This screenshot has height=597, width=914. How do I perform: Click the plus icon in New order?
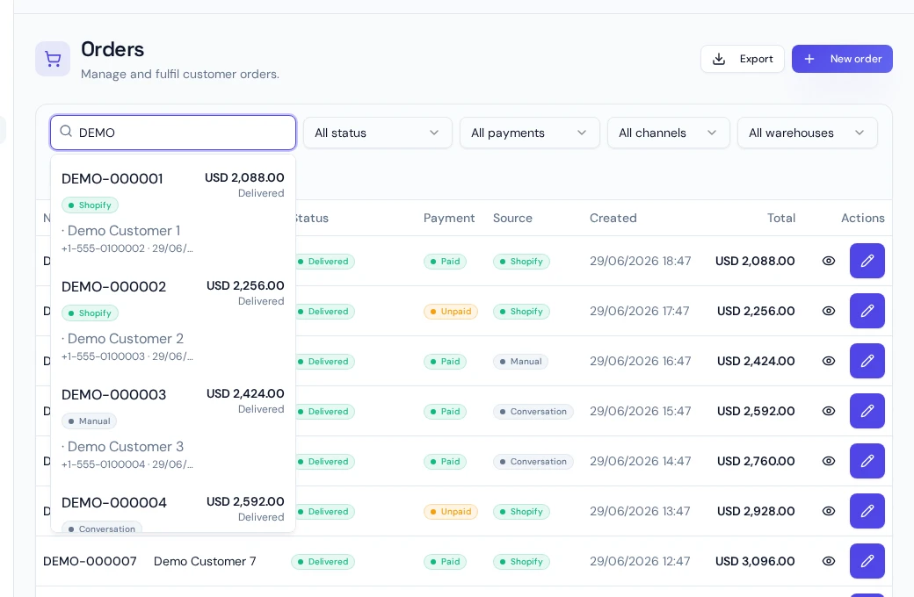point(809,59)
